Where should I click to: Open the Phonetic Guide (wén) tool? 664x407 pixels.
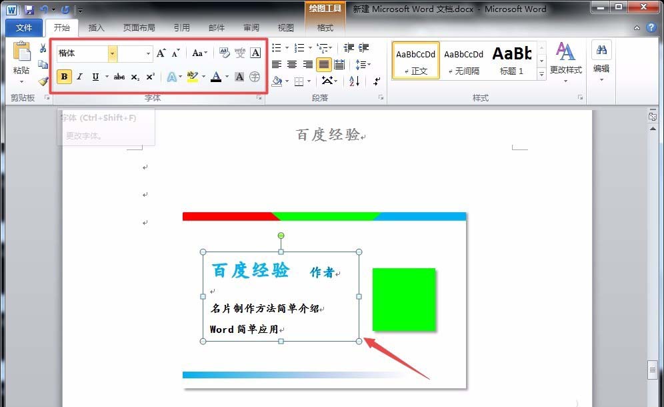pyautogui.click(x=240, y=53)
